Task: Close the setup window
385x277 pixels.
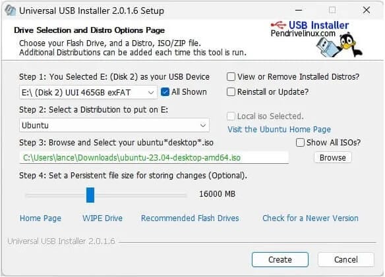Action: pos(367,10)
